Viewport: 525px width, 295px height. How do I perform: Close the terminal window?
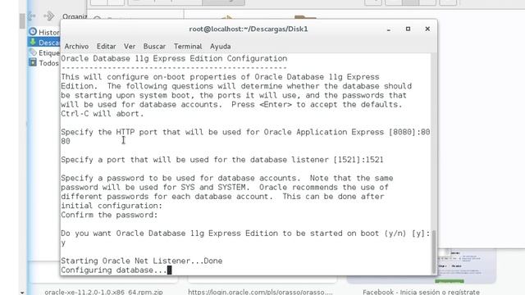coord(427,29)
